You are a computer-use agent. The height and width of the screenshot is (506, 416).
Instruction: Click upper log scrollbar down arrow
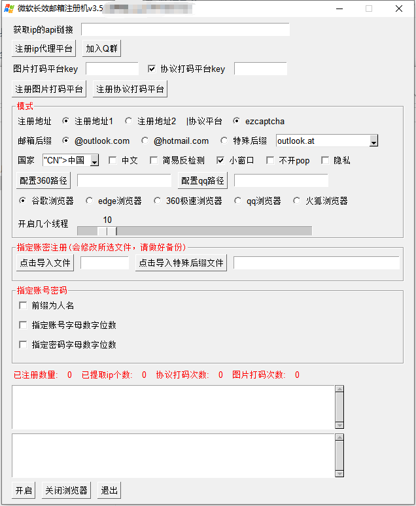pos(339,425)
